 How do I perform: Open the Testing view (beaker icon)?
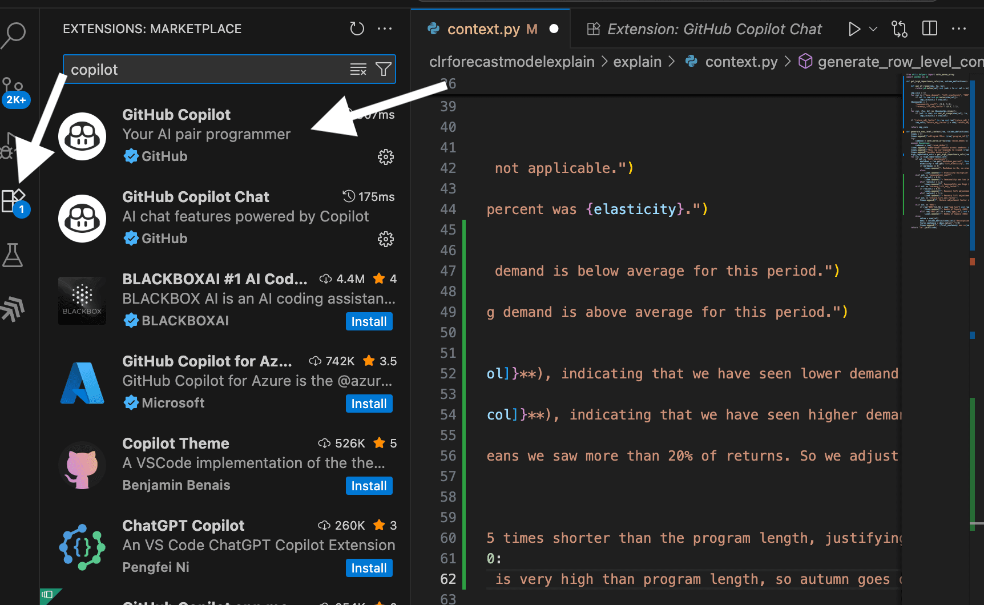tap(14, 255)
